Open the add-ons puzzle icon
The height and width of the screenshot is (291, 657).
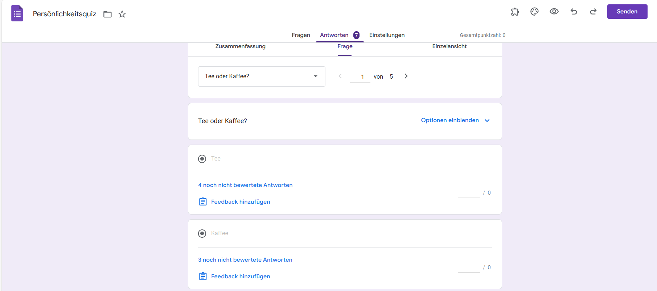click(x=515, y=12)
